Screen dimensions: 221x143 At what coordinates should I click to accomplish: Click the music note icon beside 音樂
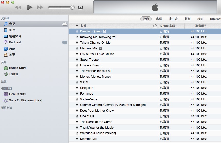tap(6, 24)
